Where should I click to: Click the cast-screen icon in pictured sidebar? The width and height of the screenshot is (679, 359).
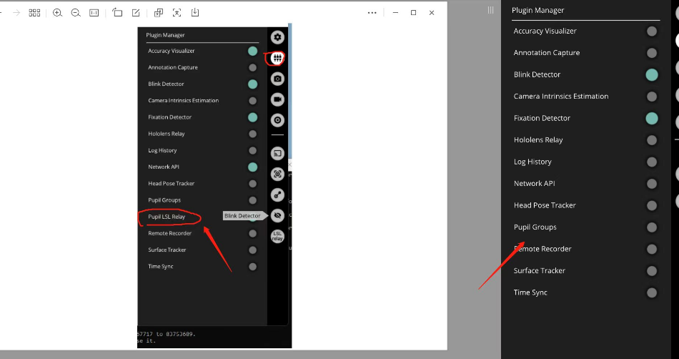(277, 153)
